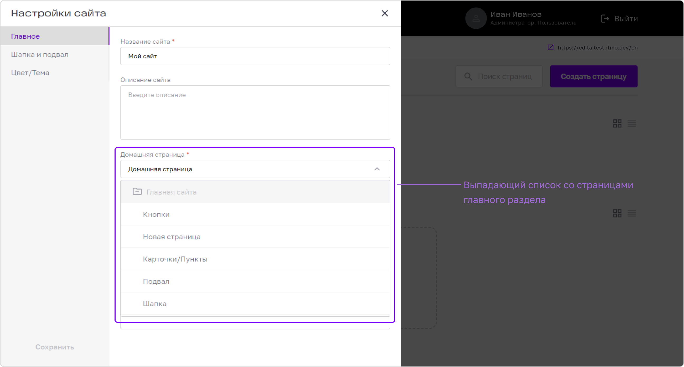Image resolution: width=684 pixels, height=367 pixels.
Task: Select Подвал page option
Action: pos(255,281)
